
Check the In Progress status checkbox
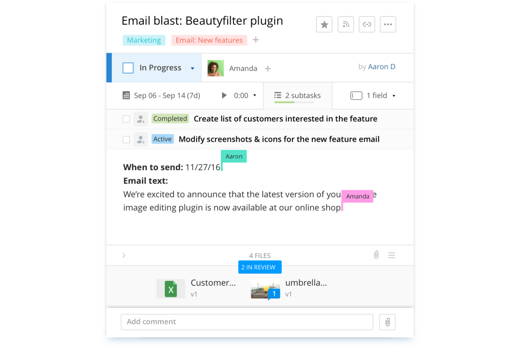(x=128, y=68)
